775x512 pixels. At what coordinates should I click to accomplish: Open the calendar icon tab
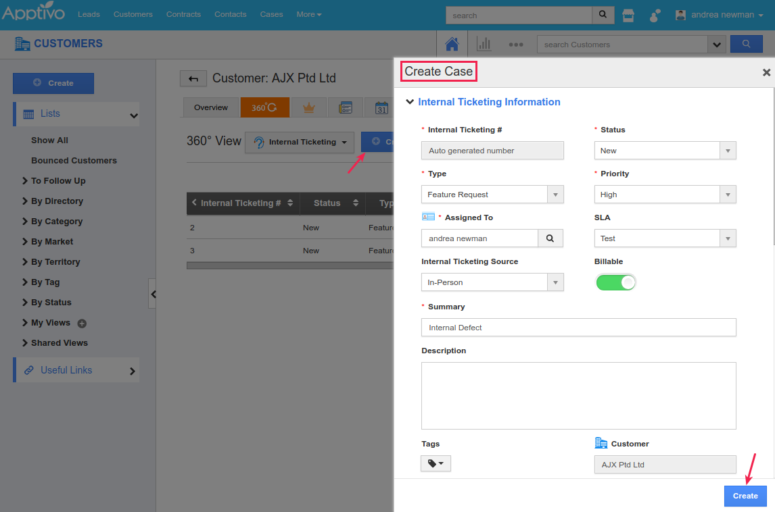381,107
